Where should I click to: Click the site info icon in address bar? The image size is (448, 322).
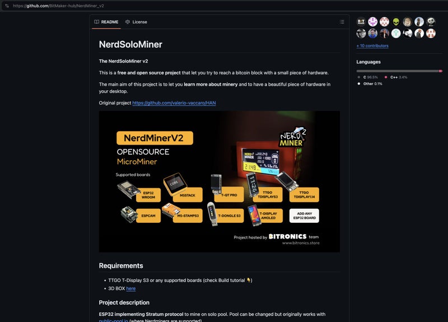click(7, 6)
